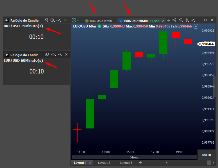Click the clock link icon in the chart header
The height and width of the screenshot is (168, 218).
[187, 20]
